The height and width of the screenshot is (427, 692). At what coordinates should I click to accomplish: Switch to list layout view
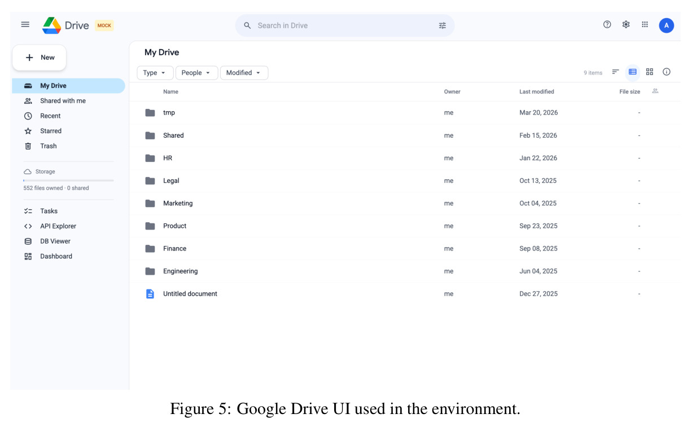[x=633, y=72]
